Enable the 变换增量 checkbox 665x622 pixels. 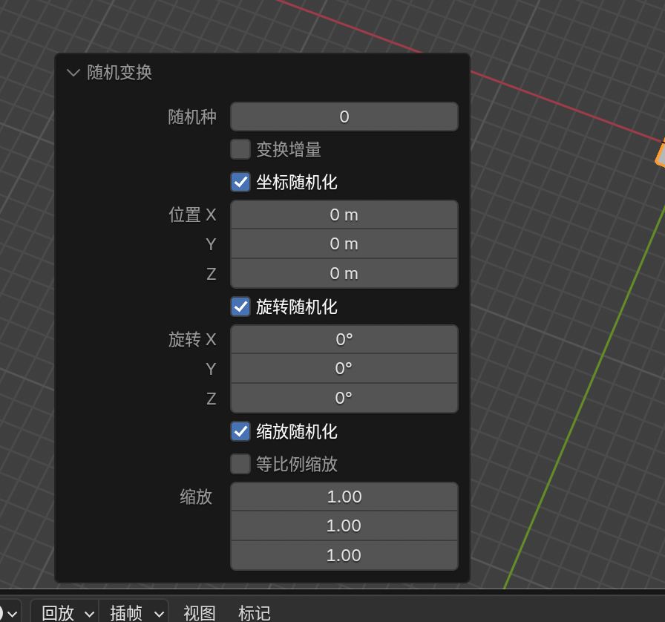[x=240, y=149]
